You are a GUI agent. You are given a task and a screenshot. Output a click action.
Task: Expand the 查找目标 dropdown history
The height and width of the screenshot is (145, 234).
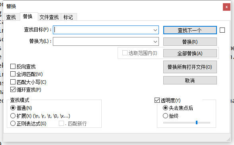coord(155,30)
